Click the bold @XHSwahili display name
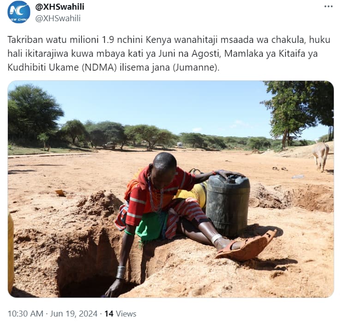 [x=60, y=7]
